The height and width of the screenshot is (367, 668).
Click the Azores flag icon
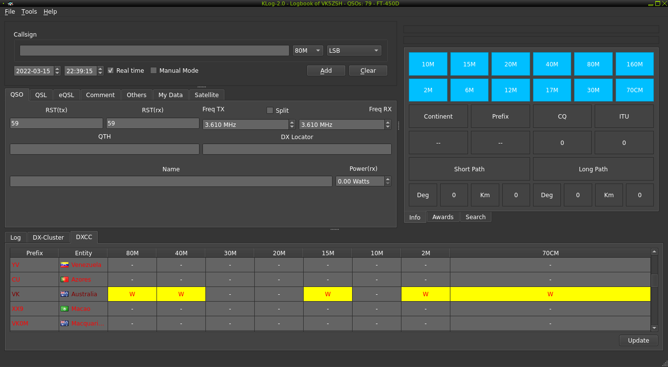pos(64,280)
